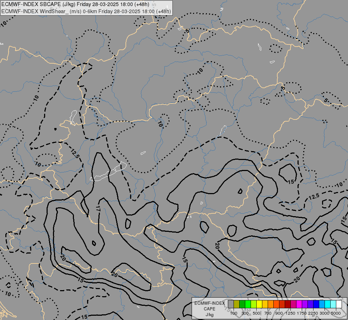Click the '17' wind shear contour label
348x320 pixels.
click(x=98, y=208)
